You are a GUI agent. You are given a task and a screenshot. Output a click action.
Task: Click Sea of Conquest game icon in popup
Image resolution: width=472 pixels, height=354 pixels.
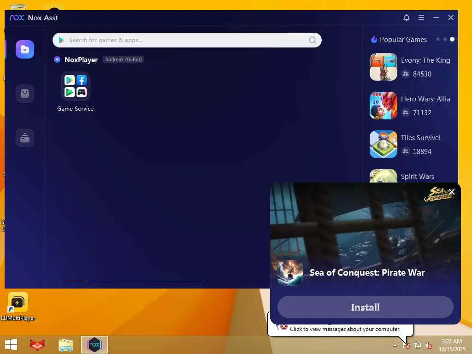coord(290,273)
